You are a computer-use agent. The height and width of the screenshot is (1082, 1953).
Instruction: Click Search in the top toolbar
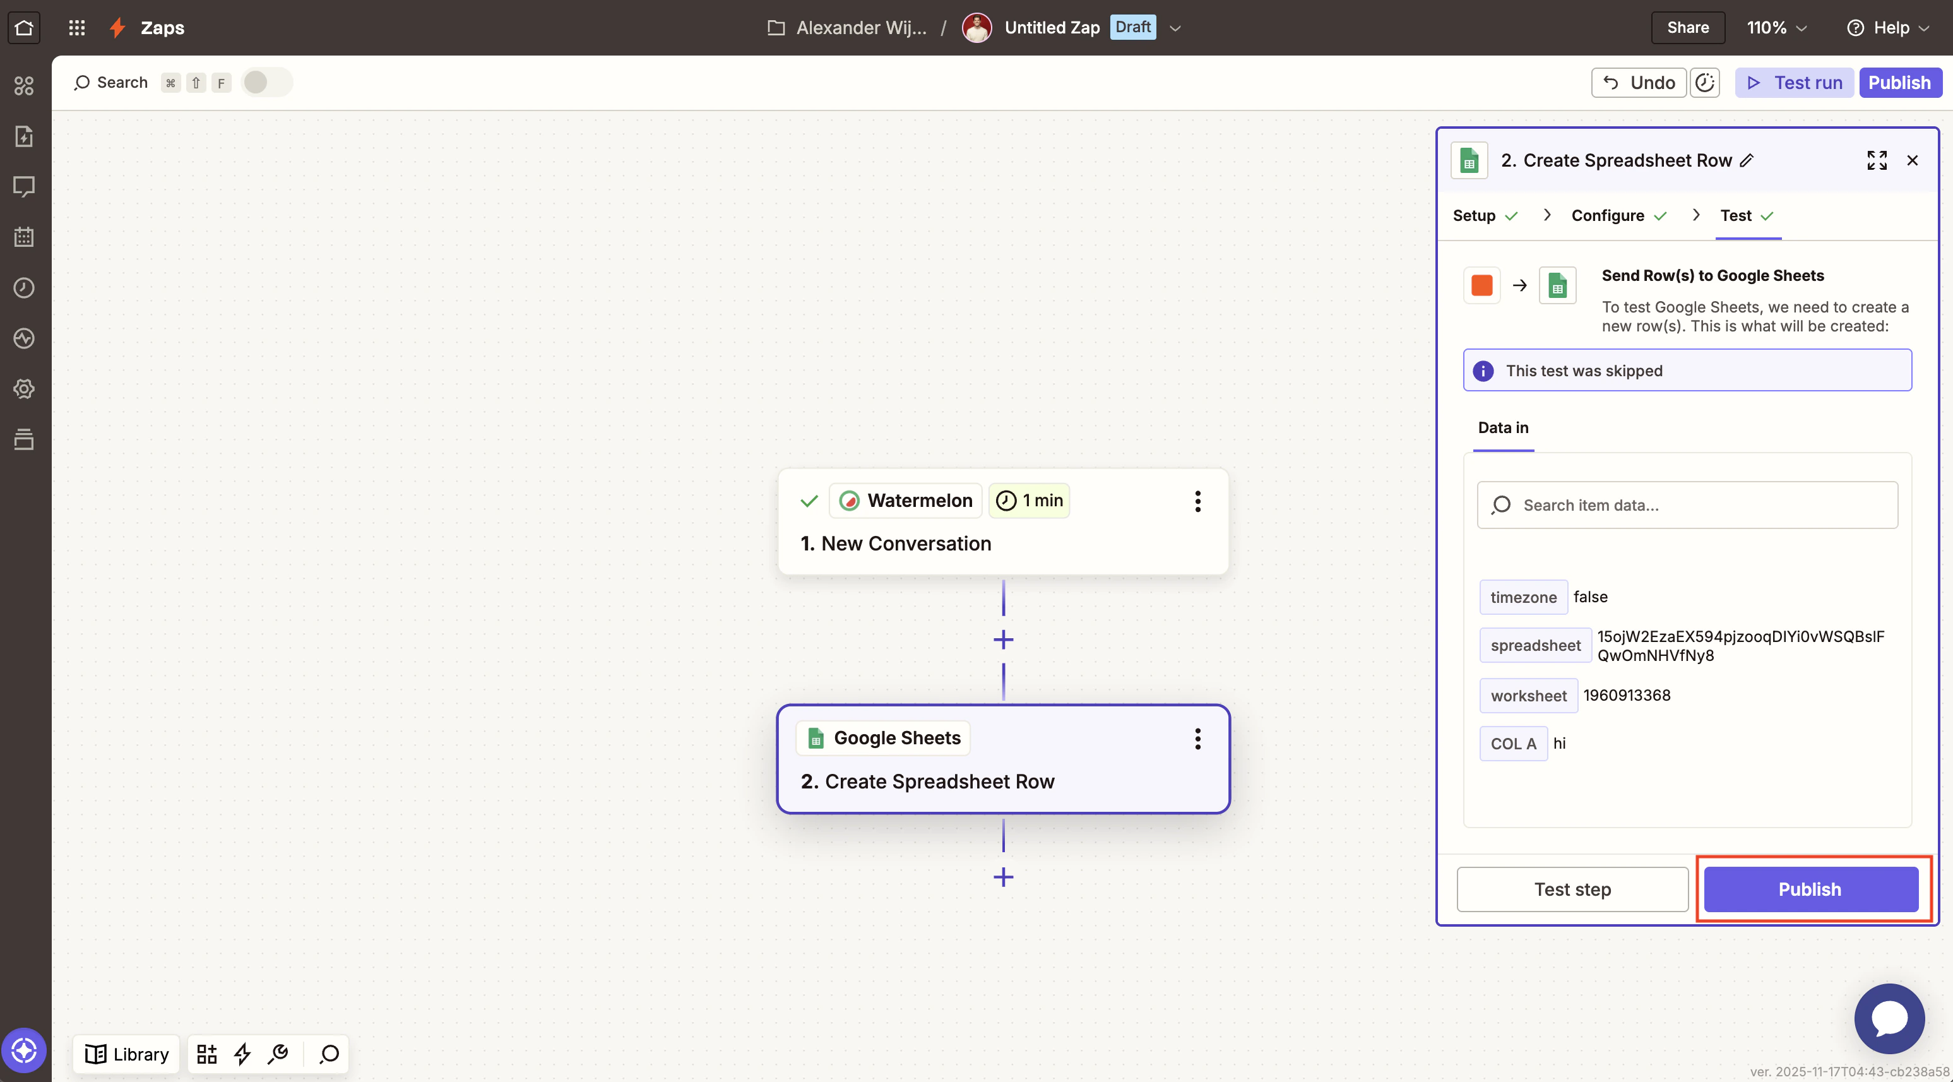(110, 83)
